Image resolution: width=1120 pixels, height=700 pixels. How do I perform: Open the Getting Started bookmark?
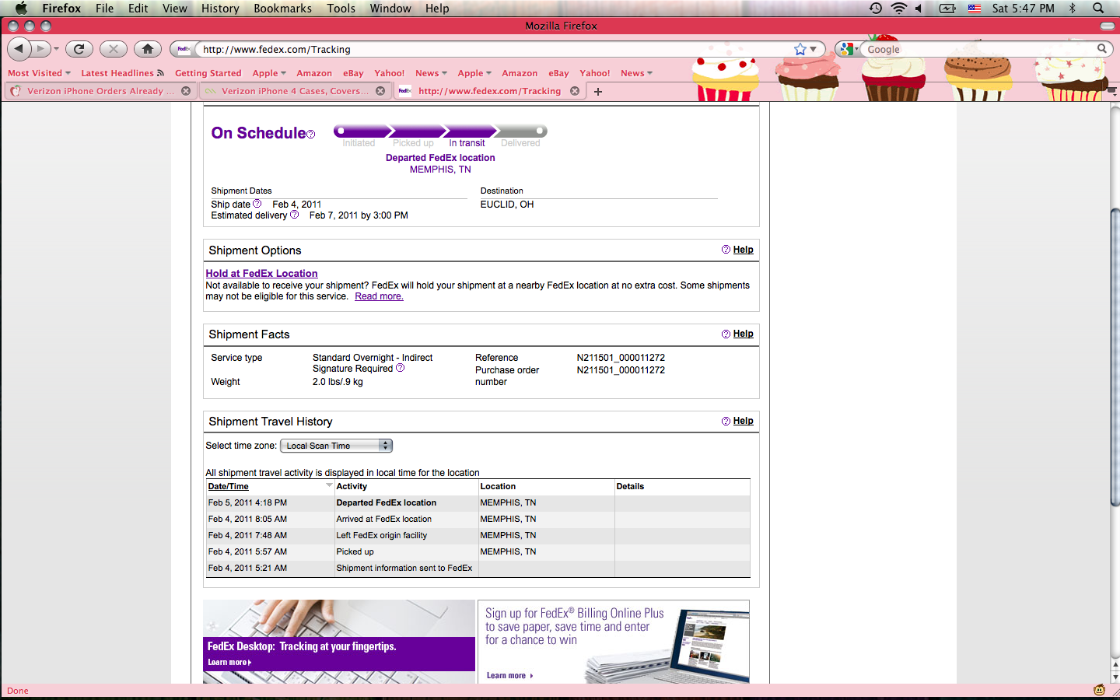tap(208, 73)
